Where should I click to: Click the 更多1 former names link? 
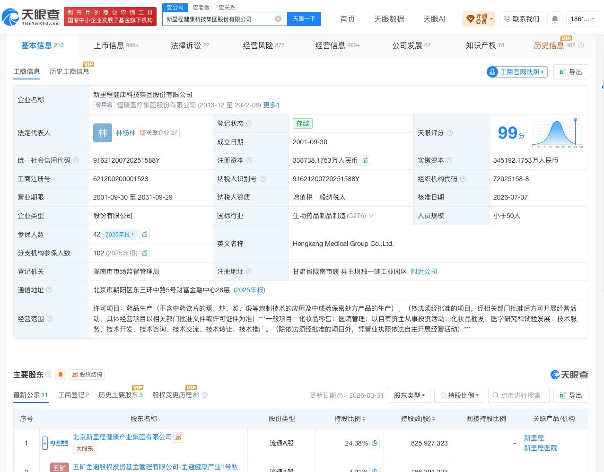271,105
